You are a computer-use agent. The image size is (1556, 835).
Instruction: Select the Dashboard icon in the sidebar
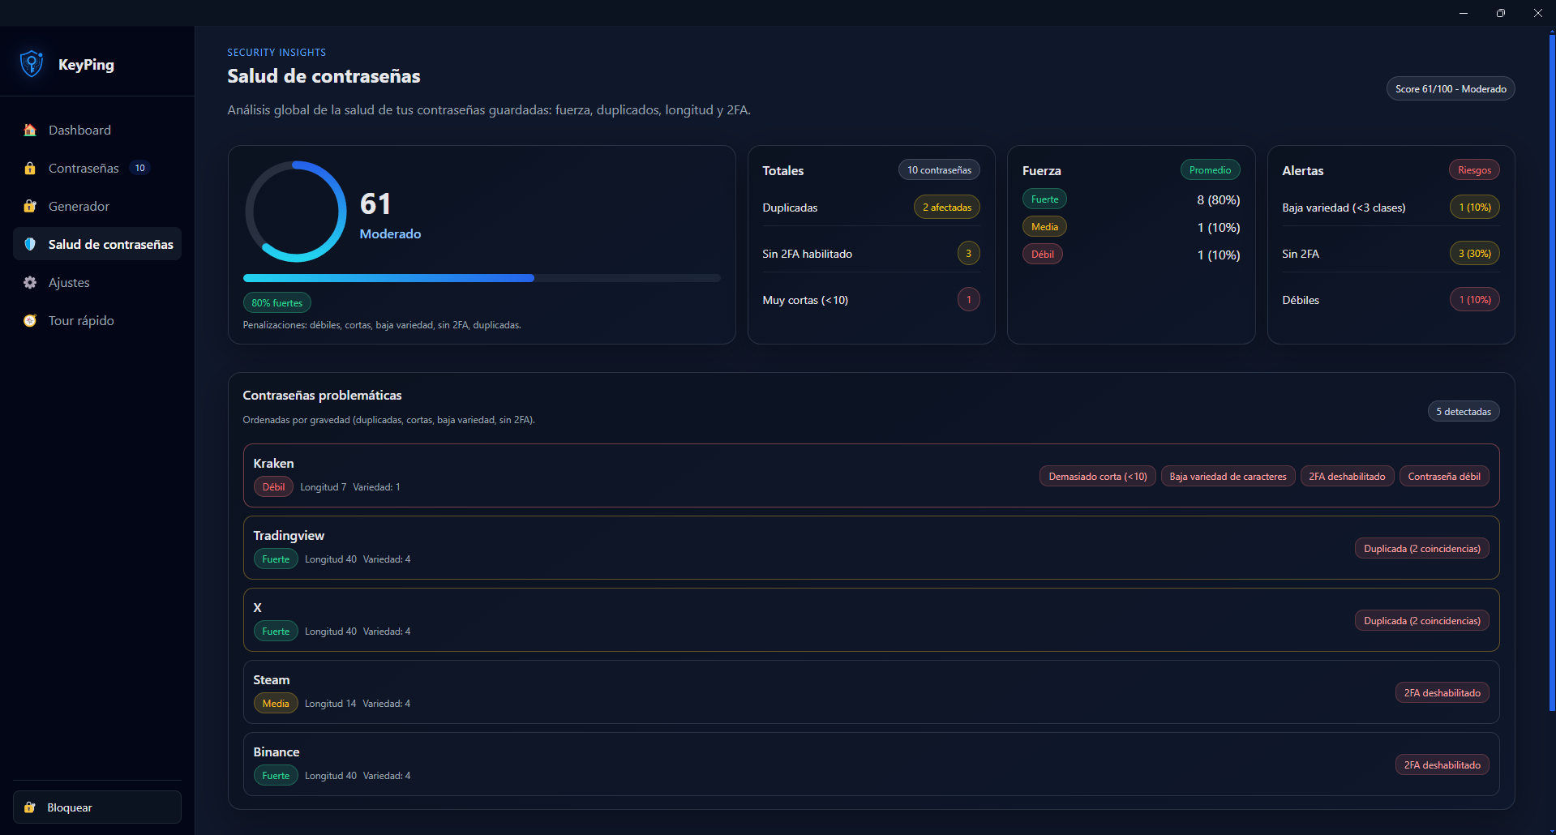click(30, 130)
